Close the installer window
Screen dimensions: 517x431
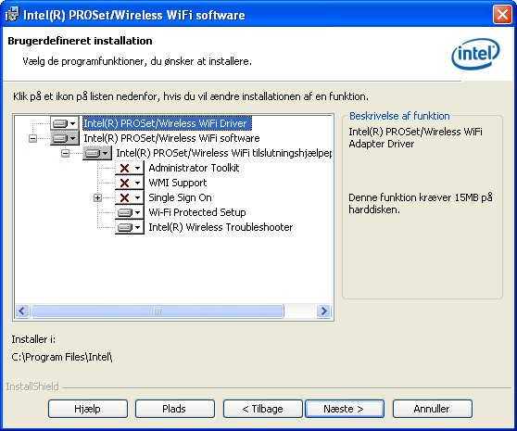pos(502,15)
